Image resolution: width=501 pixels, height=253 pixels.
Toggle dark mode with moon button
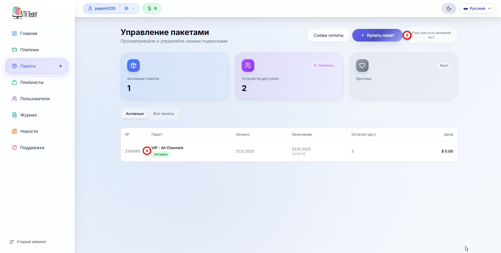(x=449, y=8)
